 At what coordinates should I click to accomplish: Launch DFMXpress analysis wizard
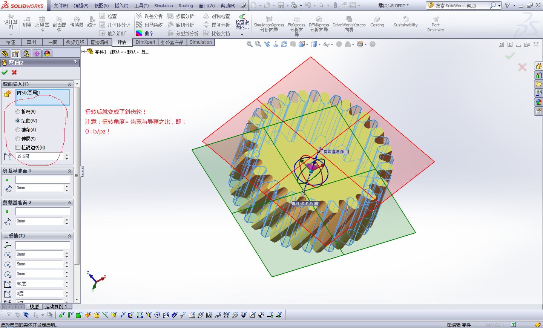[319, 24]
